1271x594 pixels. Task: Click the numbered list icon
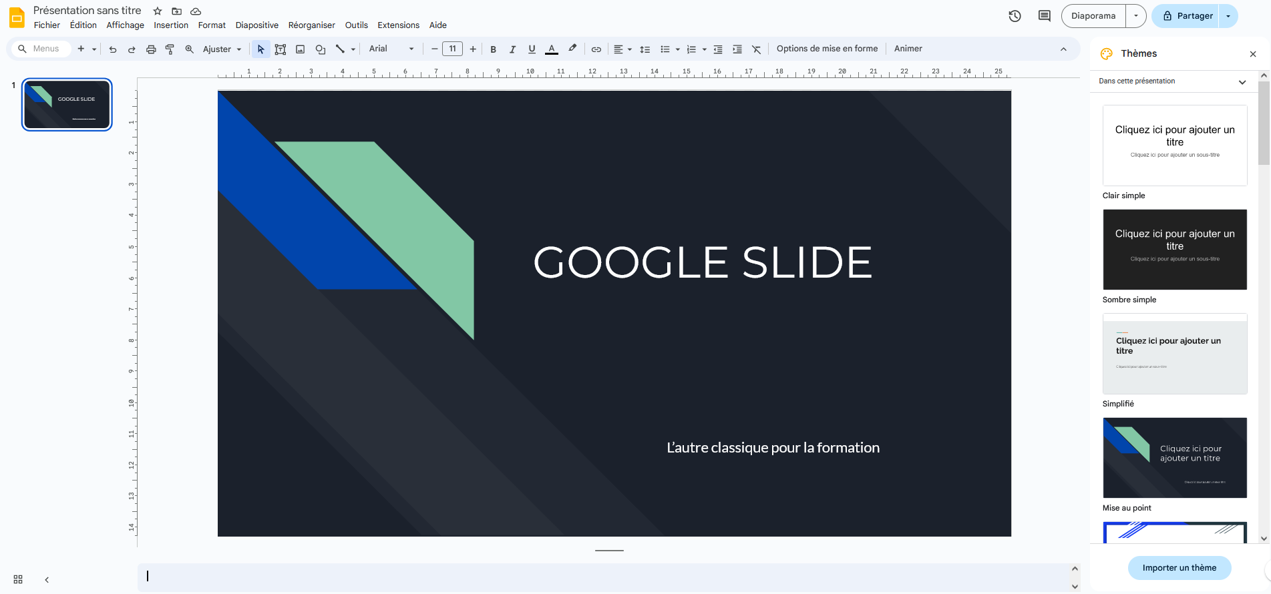(x=691, y=49)
